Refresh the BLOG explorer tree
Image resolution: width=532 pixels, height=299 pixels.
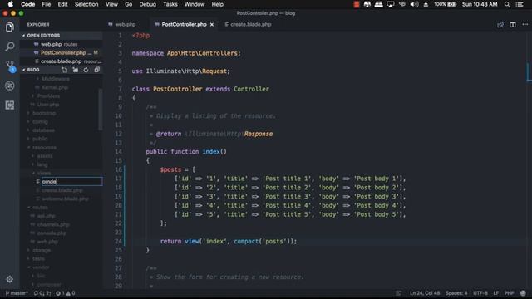[x=86, y=70]
